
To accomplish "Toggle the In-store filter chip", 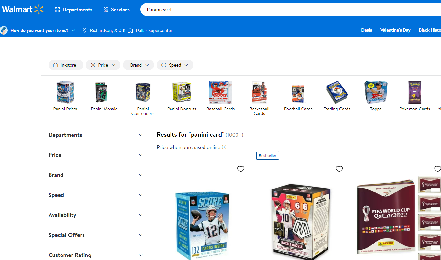I will pyautogui.click(x=66, y=65).
